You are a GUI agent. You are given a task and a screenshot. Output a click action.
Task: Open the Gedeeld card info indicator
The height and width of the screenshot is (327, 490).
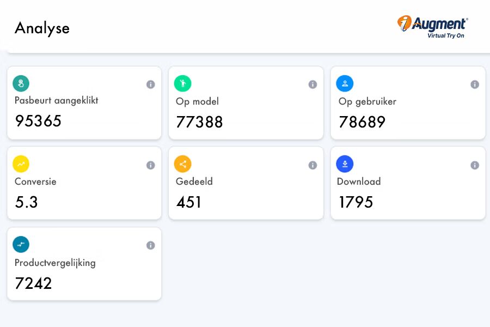pyautogui.click(x=313, y=165)
